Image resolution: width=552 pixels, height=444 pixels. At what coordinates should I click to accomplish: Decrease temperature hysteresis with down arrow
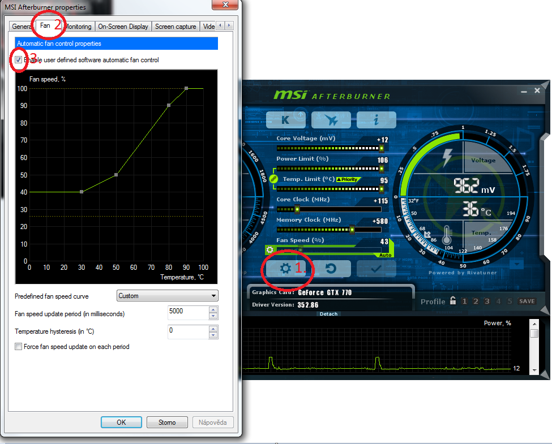point(213,335)
